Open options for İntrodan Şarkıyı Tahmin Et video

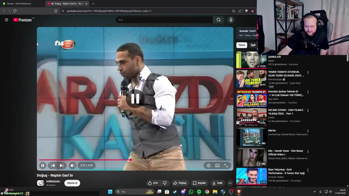pos(308,92)
